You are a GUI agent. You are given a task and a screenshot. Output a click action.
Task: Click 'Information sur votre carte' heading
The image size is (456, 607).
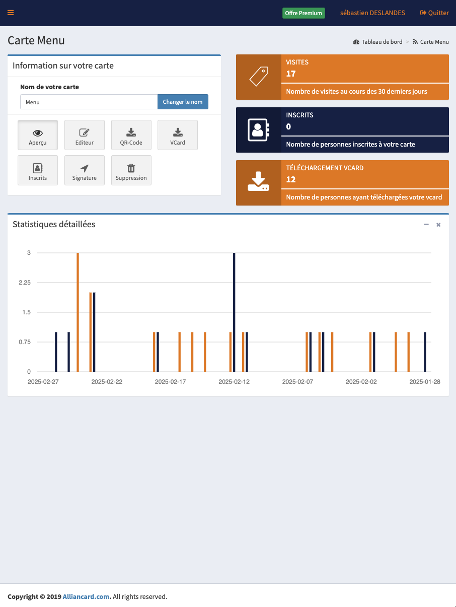click(63, 65)
